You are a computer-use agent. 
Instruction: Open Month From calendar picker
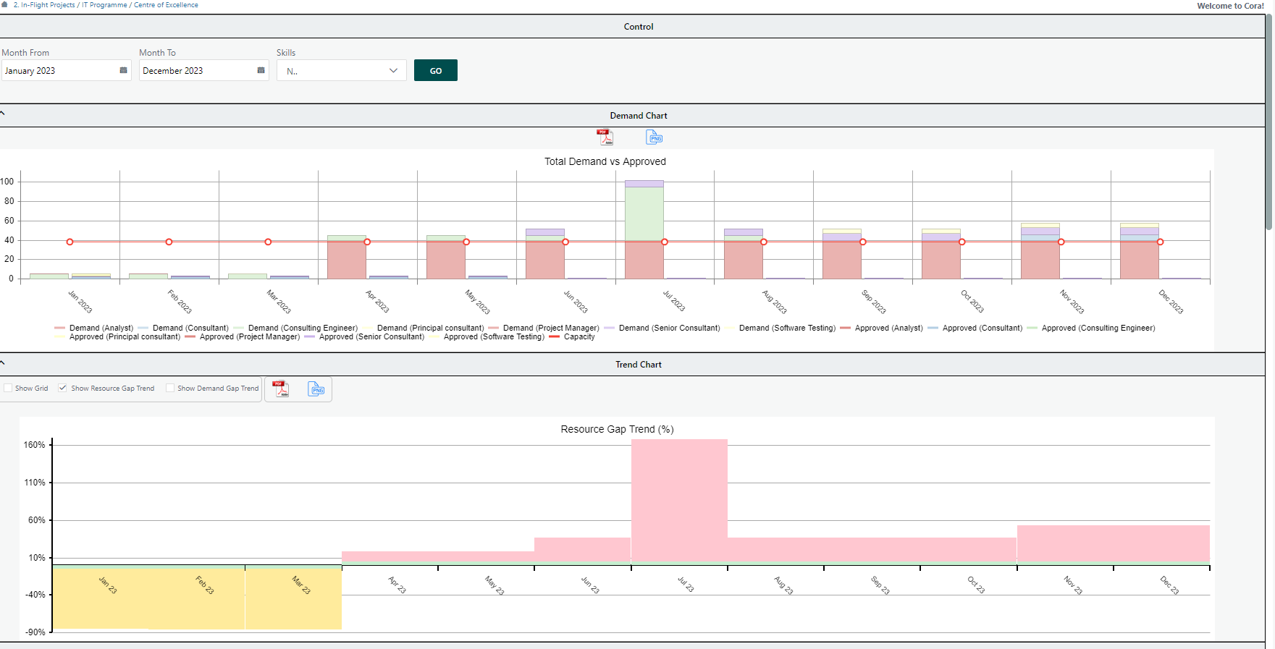point(123,70)
